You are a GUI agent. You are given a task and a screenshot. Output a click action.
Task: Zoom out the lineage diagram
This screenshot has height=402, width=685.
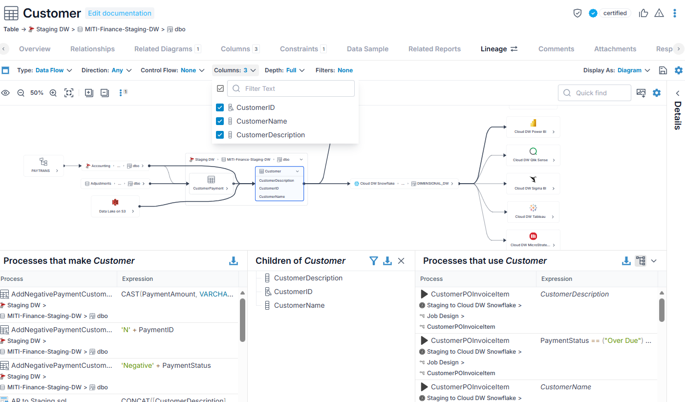tap(21, 93)
